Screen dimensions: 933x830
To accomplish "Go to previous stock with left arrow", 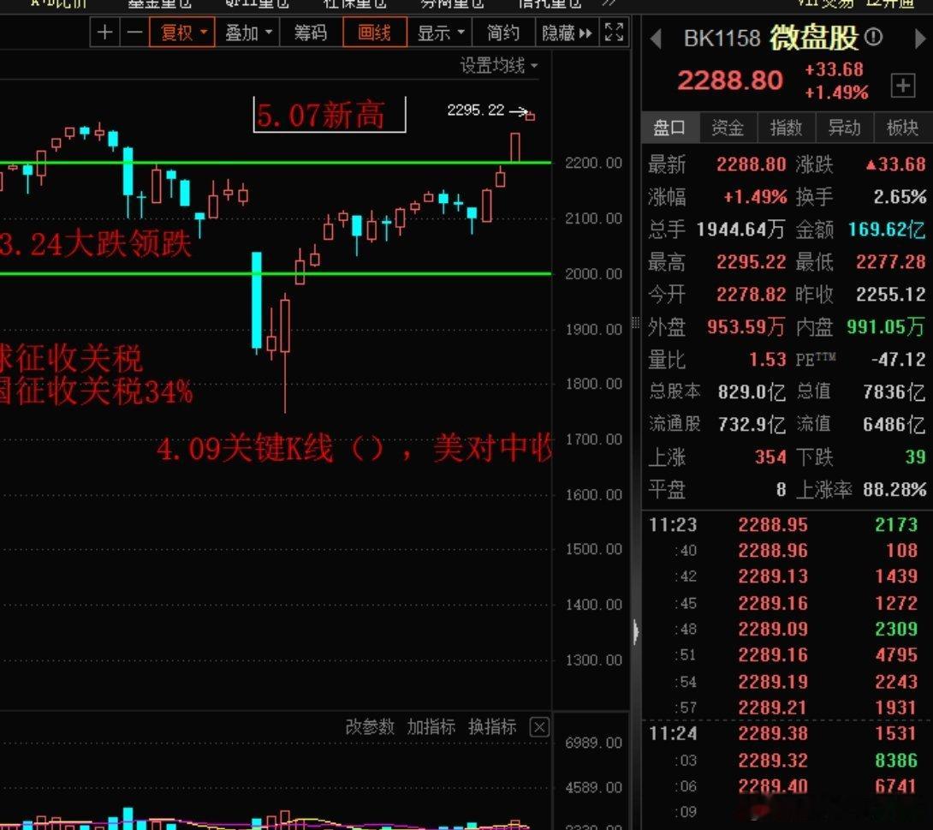I will tap(657, 39).
